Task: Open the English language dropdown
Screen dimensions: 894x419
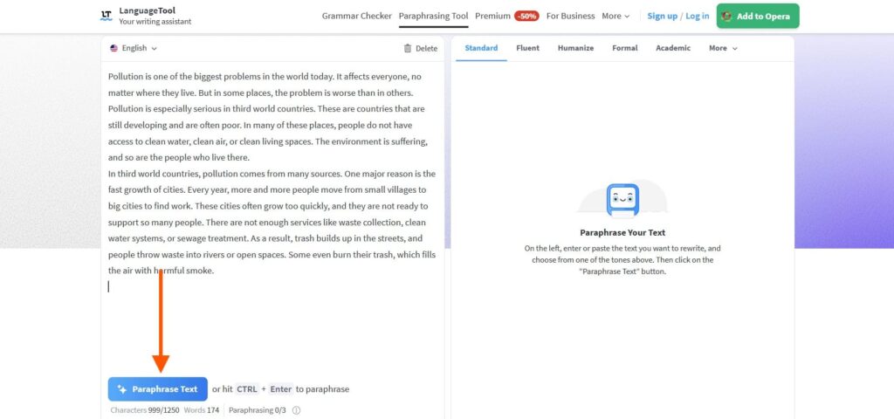Action: 134,49
